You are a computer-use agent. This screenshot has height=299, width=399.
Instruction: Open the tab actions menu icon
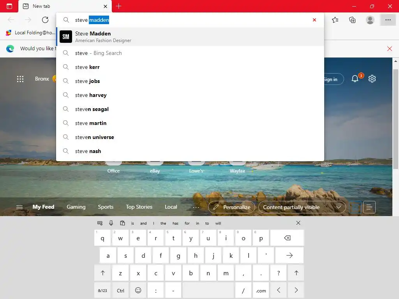(x=9, y=6)
